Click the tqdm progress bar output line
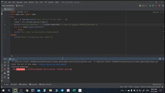Screen dimensions: 165x93 pyautogui.click(x=42, y=69)
